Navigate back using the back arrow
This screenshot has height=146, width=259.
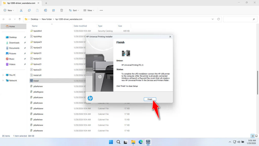(x=4, y=19)
